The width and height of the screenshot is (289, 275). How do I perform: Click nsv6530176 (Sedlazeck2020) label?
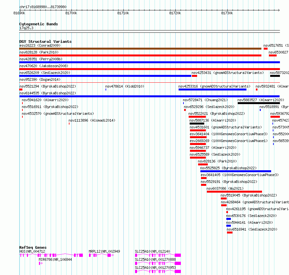click(x=251, y=216)
